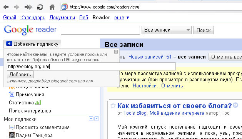Close the add subscription popup

[x=116, y=52]
